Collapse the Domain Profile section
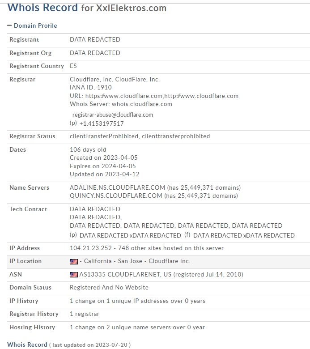 coord(9,26)
